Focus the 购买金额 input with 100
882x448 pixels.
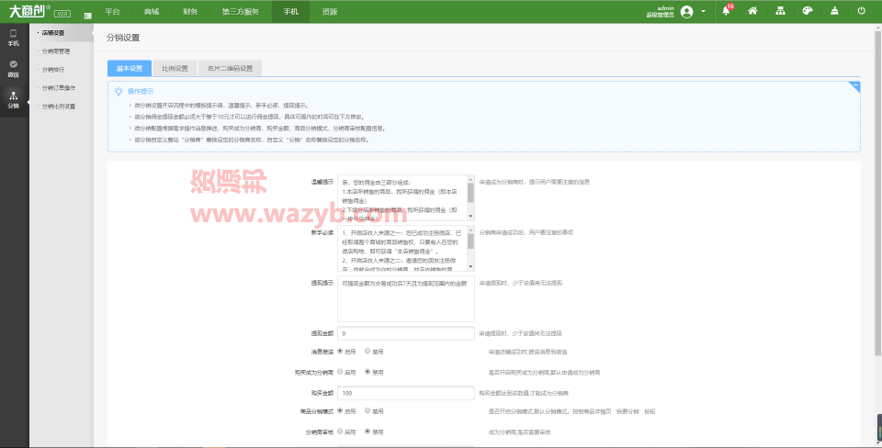tap(405, 393)
